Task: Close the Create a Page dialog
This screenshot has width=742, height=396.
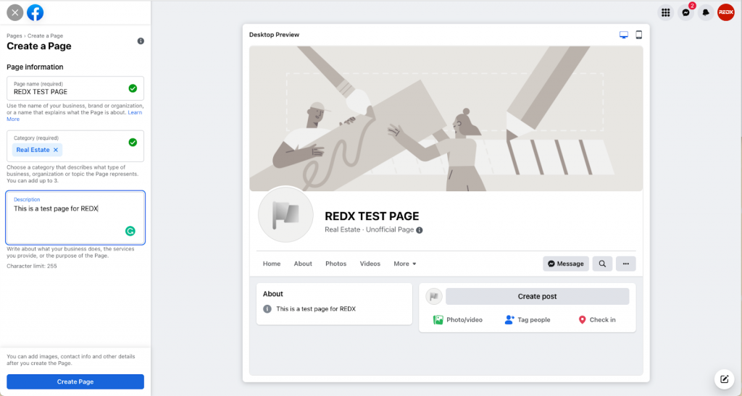Action: 15,13
